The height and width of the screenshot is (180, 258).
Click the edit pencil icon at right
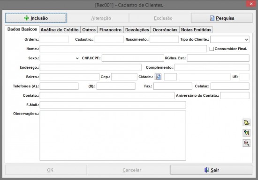[246, 133]
